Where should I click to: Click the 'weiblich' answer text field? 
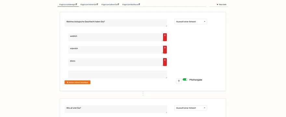(x=116, y=37)
